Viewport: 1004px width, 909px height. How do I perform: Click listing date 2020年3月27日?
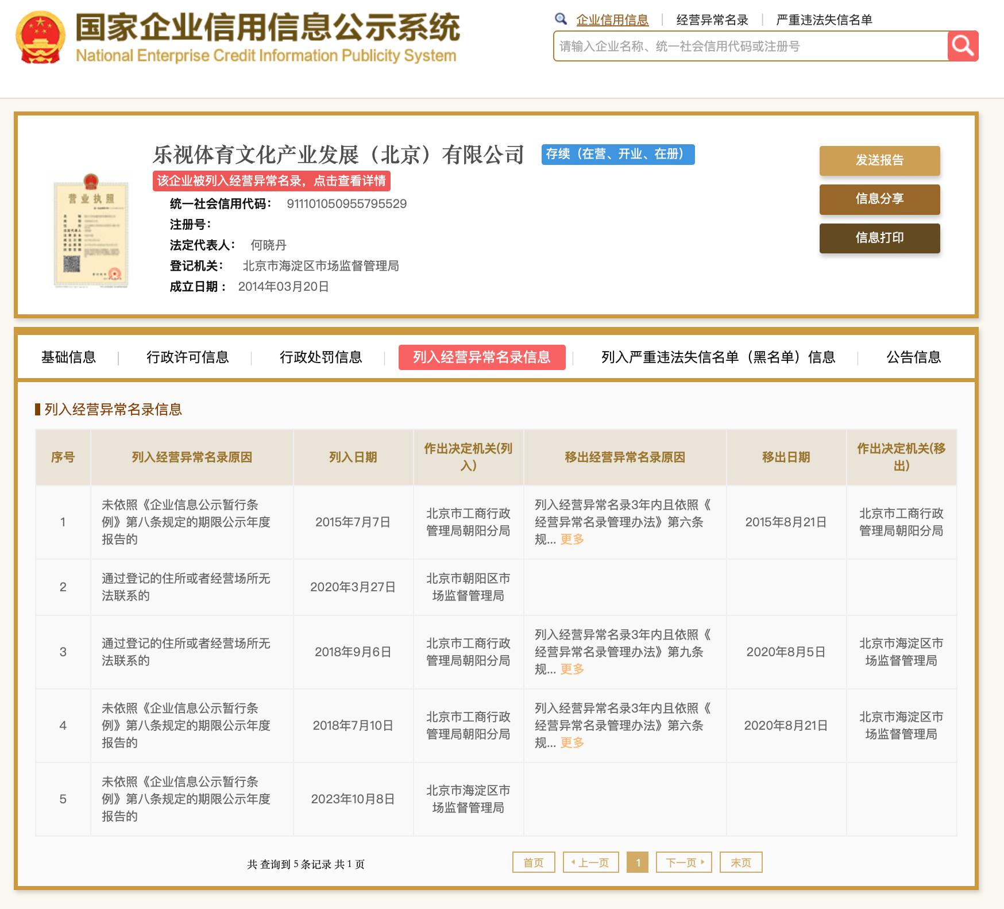(x=353, y=587)
